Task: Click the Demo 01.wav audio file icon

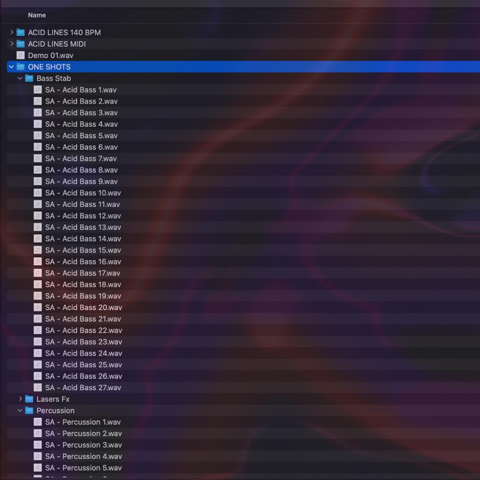Action: tap(20, 55)
